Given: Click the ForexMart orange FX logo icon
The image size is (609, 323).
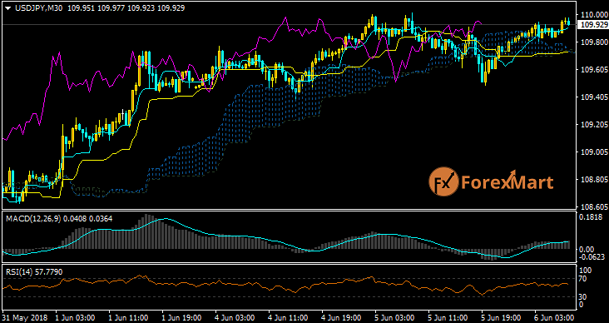Looking at the screenshot, I should coord(443,182).
